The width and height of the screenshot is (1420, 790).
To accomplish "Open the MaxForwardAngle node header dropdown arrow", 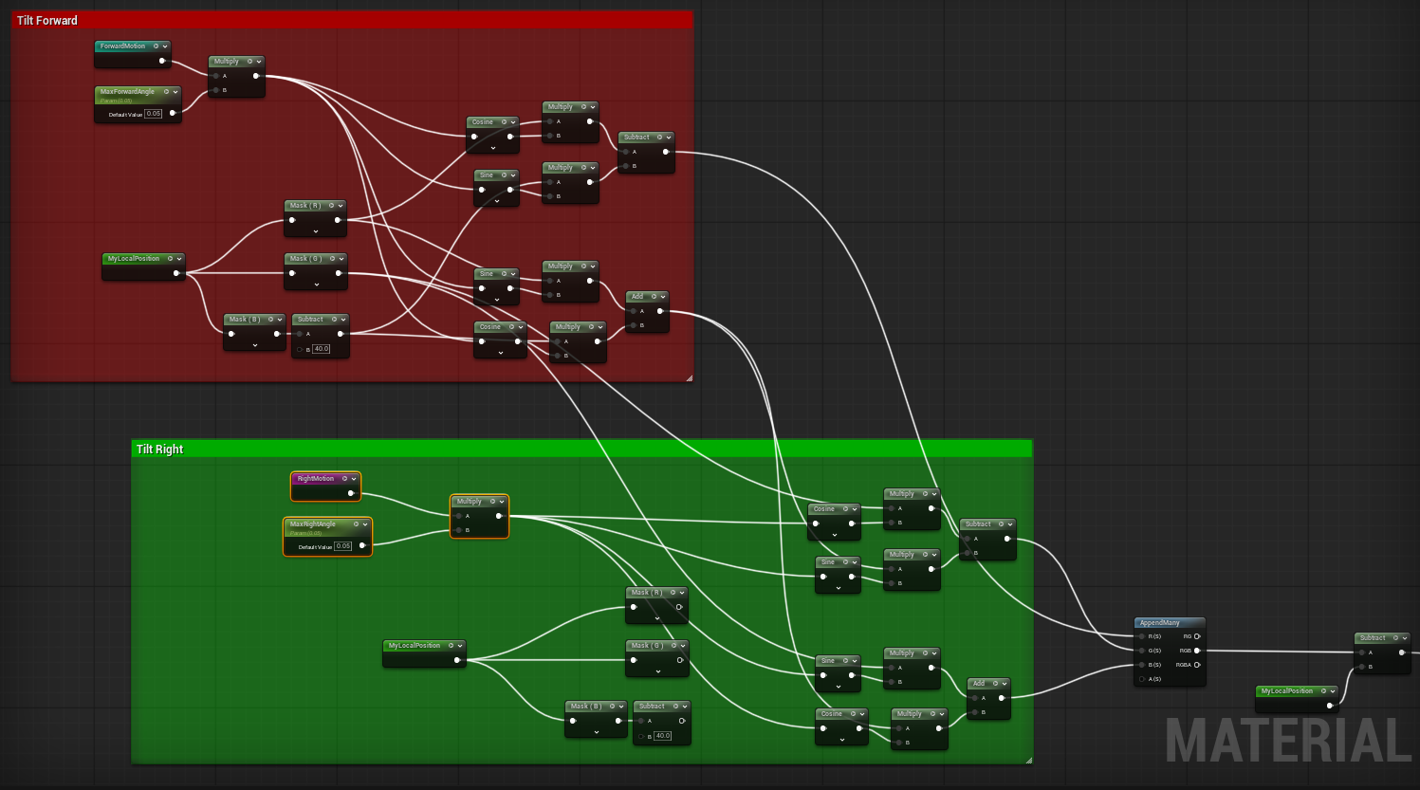I will pyautogui.click(x=175, y=92).
